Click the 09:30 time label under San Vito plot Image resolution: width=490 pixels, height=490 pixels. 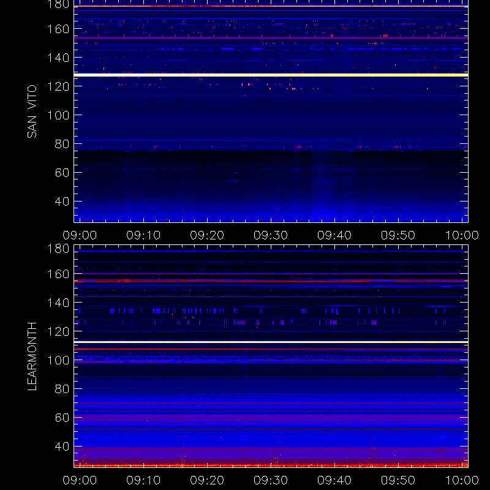271,235
